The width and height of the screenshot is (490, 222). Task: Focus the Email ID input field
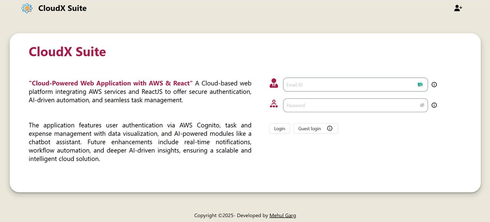coord(355,85)
